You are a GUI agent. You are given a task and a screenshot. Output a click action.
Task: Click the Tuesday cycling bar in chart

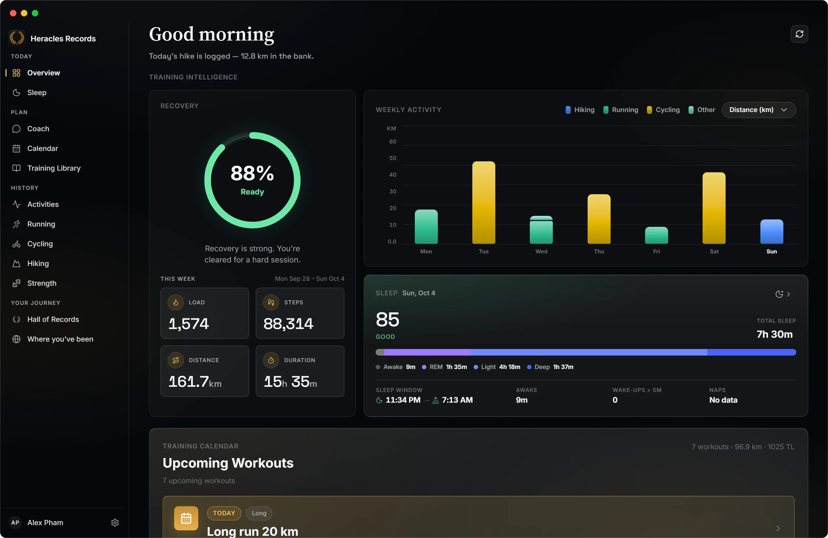click(x=484, y=202)
